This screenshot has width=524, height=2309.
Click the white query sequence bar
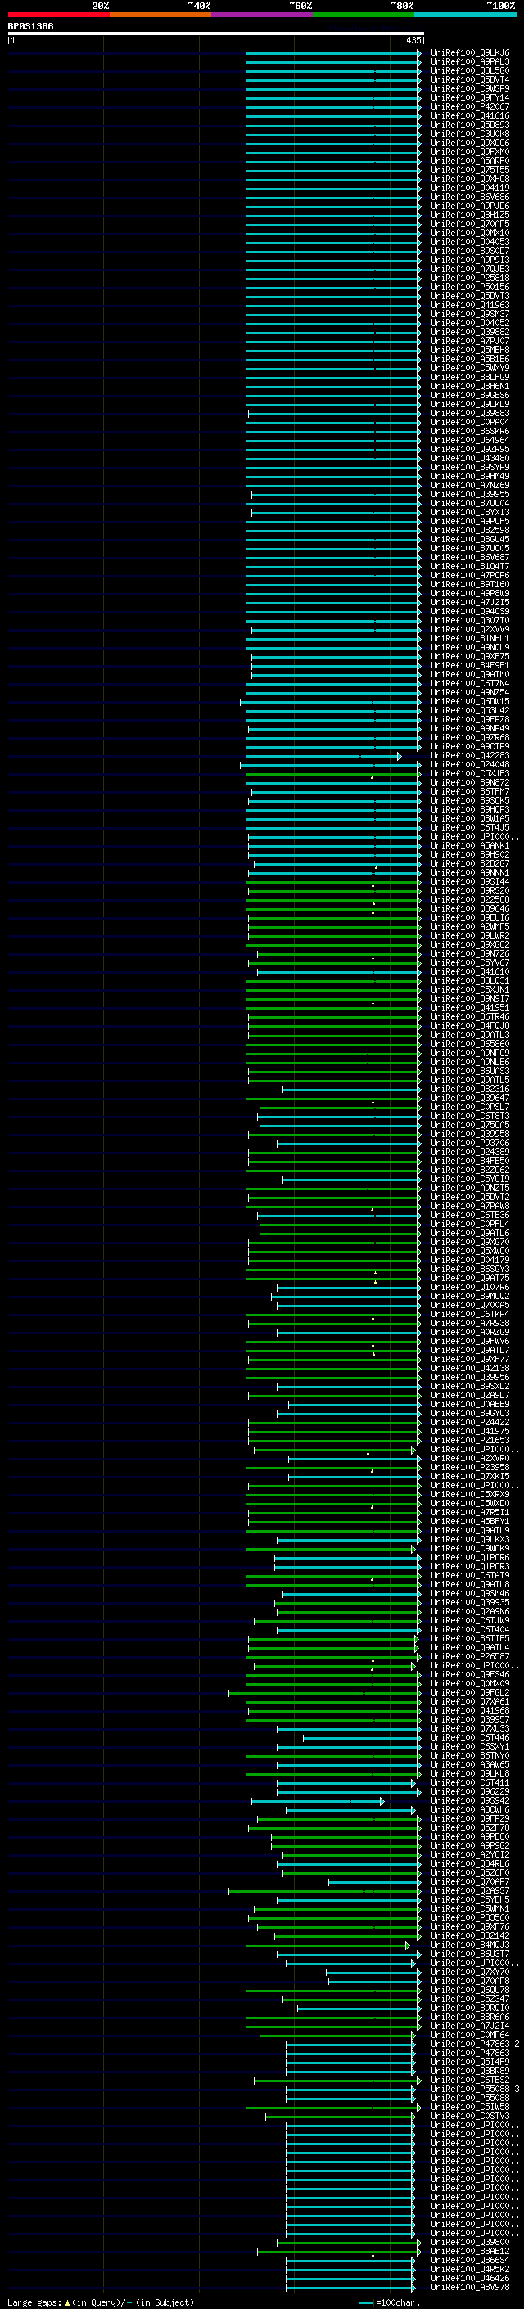[x=216, y=34]
